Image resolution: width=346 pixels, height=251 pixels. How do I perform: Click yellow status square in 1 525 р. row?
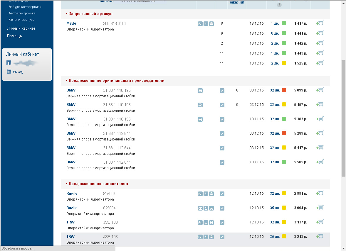click(284, 63)
